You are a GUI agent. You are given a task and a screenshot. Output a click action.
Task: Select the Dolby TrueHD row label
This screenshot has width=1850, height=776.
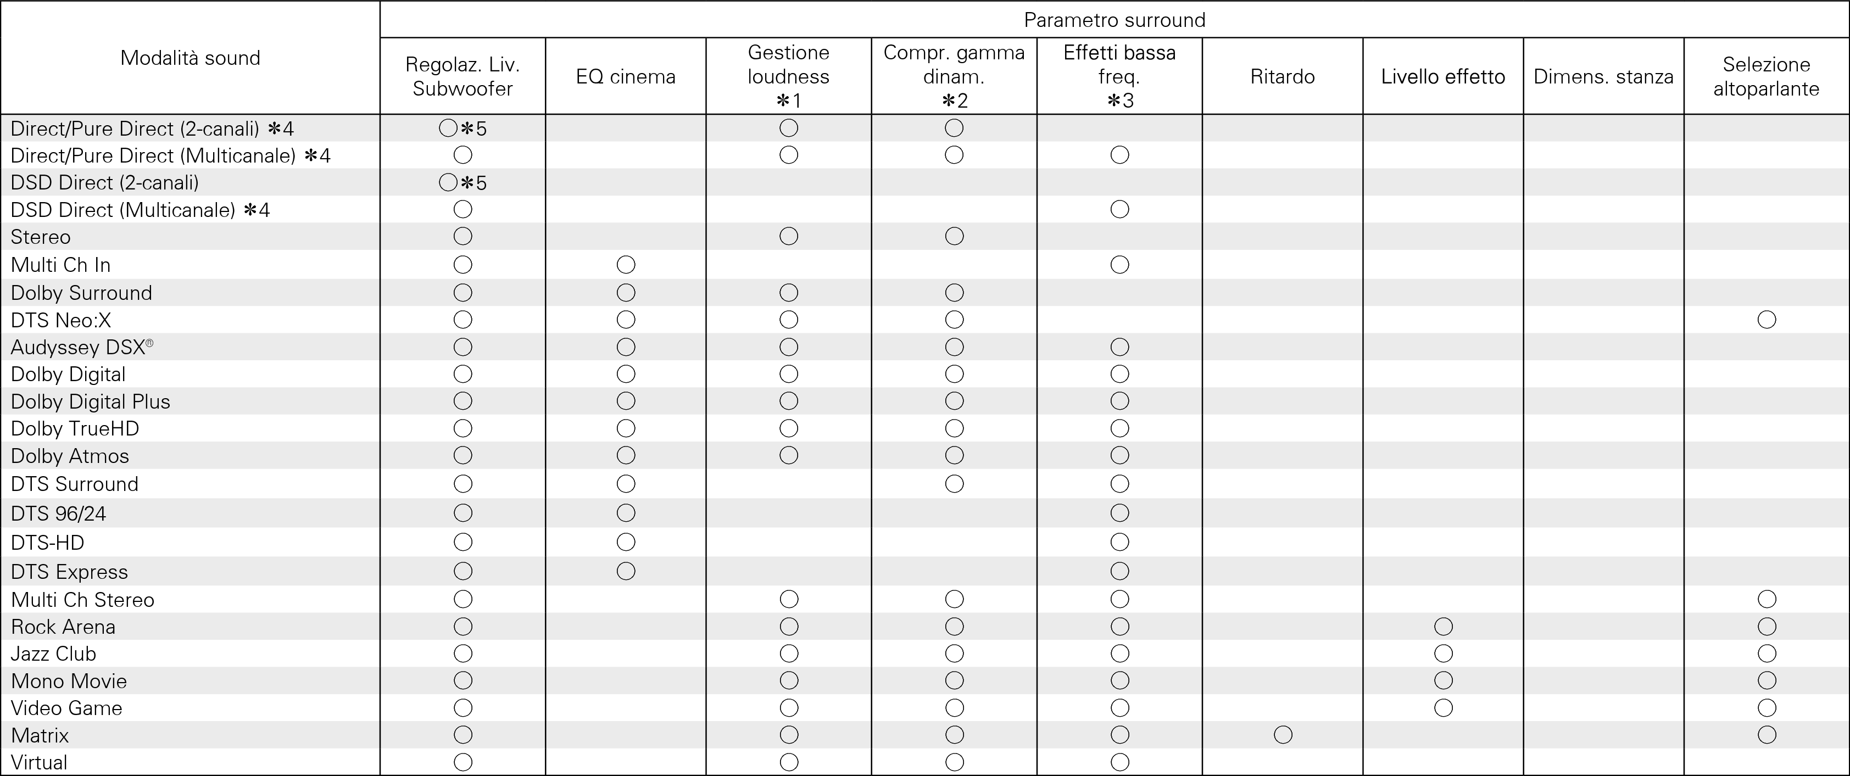[x=75, y=428]
